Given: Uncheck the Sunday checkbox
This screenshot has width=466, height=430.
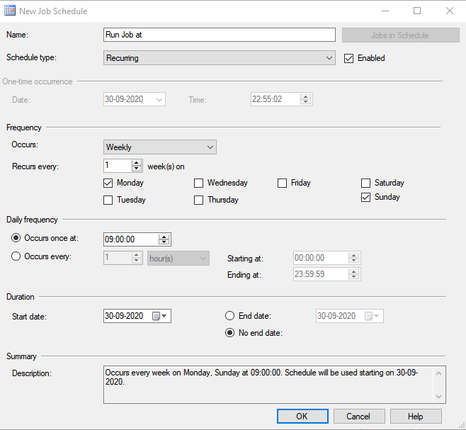Looking at the screenshot, I should [x=366, y=197].
